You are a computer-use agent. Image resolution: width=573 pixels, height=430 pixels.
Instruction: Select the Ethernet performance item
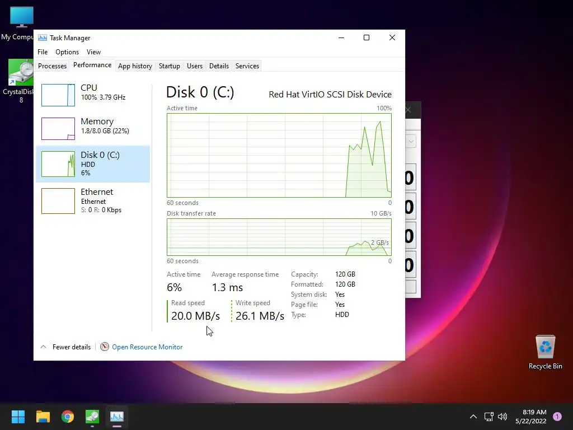pos(93,200)
